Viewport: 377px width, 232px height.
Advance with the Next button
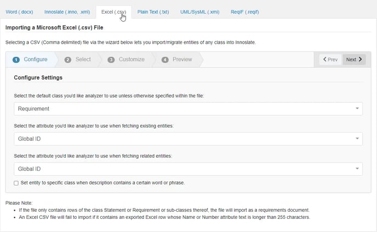[354, 60]
